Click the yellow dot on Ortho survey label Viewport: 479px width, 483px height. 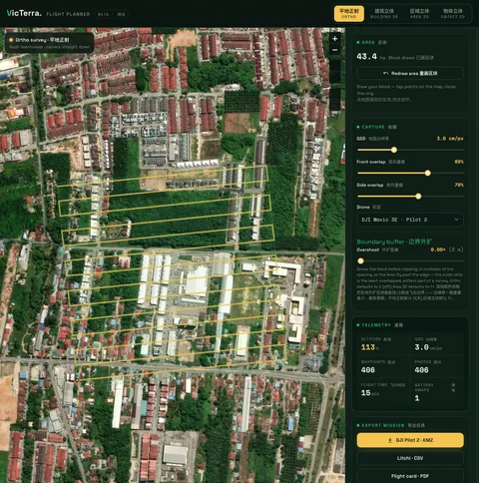coord(11,40)
